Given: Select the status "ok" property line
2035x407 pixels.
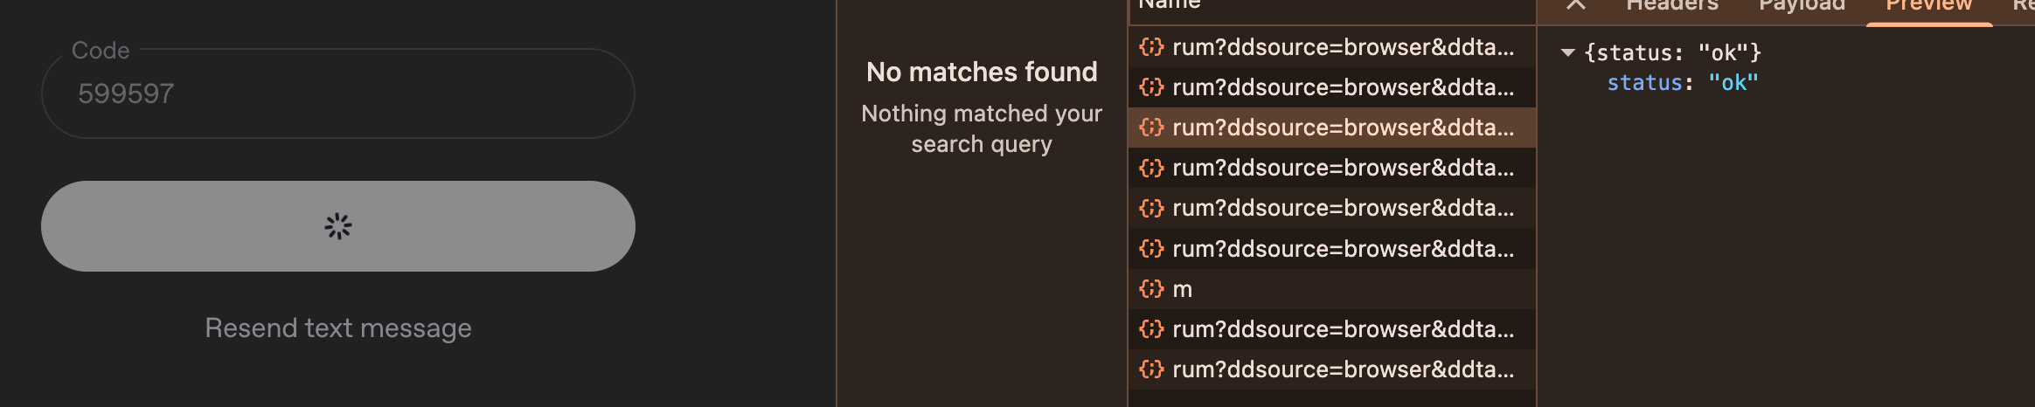Looking at the screenshot, I should (x=1683, y=83).
